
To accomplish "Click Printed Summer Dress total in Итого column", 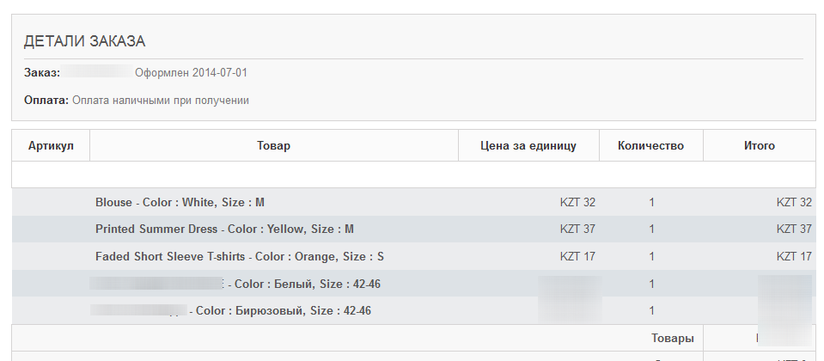I will coord(794,229).
